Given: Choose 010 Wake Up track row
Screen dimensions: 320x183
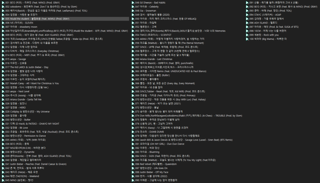Looking at the screenshot, I should [54, 39].
